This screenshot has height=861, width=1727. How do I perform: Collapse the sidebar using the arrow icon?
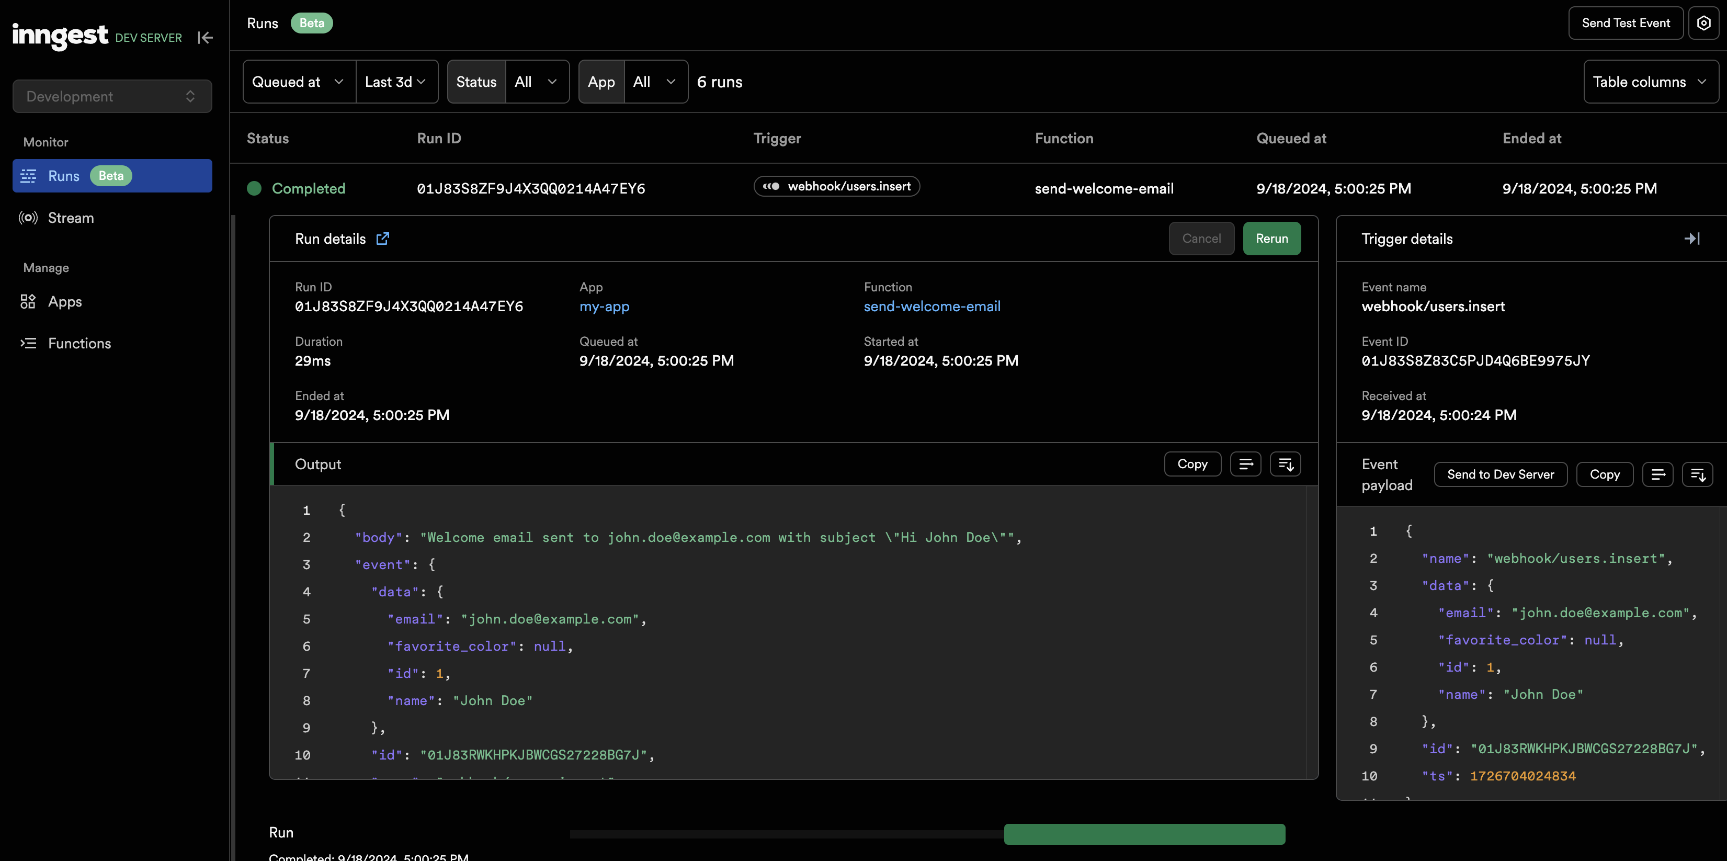click(205, 38)
